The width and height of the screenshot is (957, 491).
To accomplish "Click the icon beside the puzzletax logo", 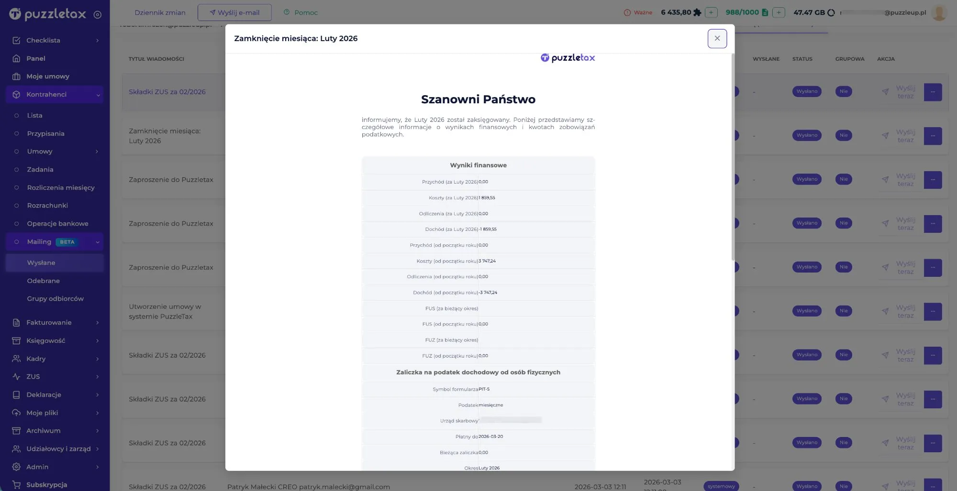I will coord(98,15).
